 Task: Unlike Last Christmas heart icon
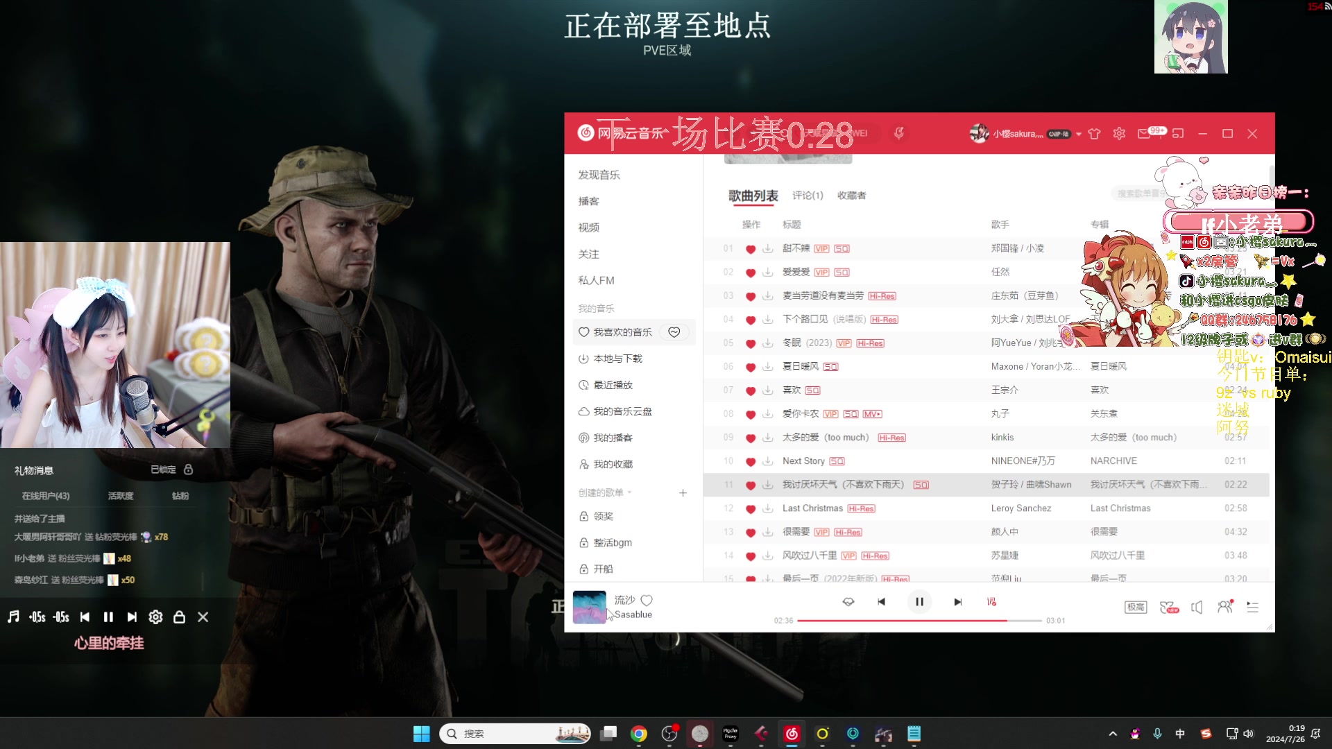point(750,509)
